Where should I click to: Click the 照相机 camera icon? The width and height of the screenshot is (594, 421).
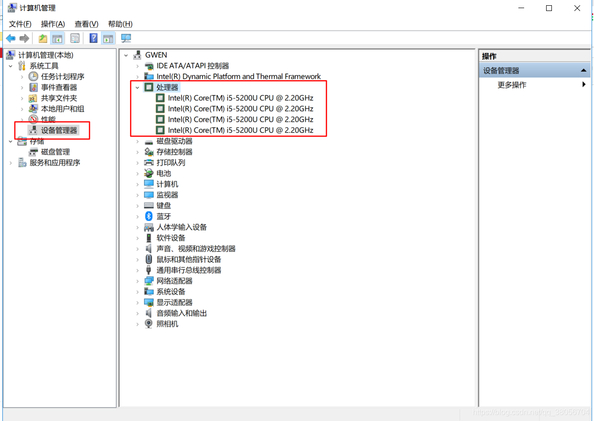pos(149,324)
